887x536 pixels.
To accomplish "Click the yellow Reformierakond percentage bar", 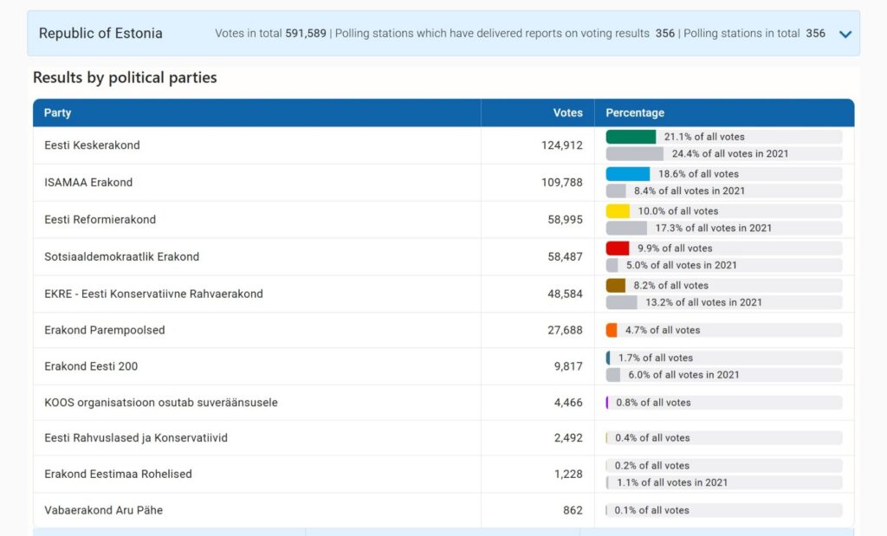I will pyautogui.click(x=618, y=211).
